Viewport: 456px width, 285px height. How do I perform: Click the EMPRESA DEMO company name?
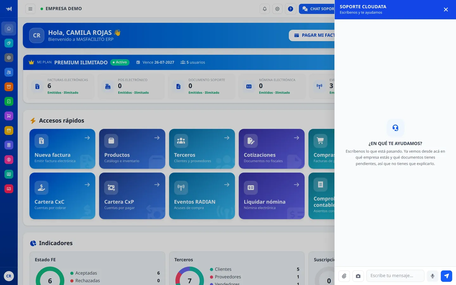(x=64, y=9)
